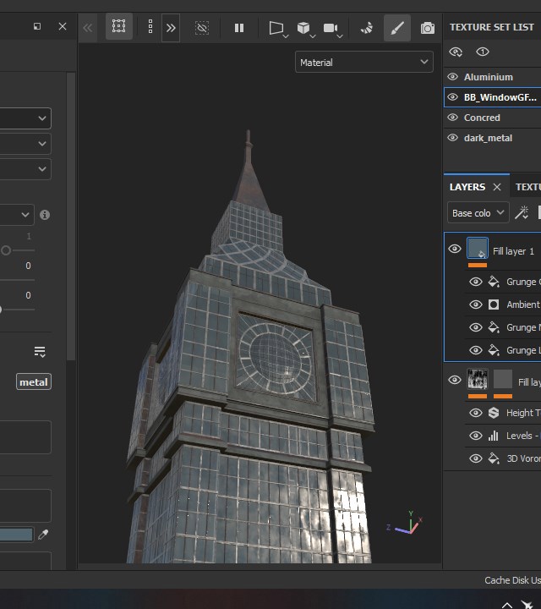Hide the Aluminium texture set

[x=452, y=76]
